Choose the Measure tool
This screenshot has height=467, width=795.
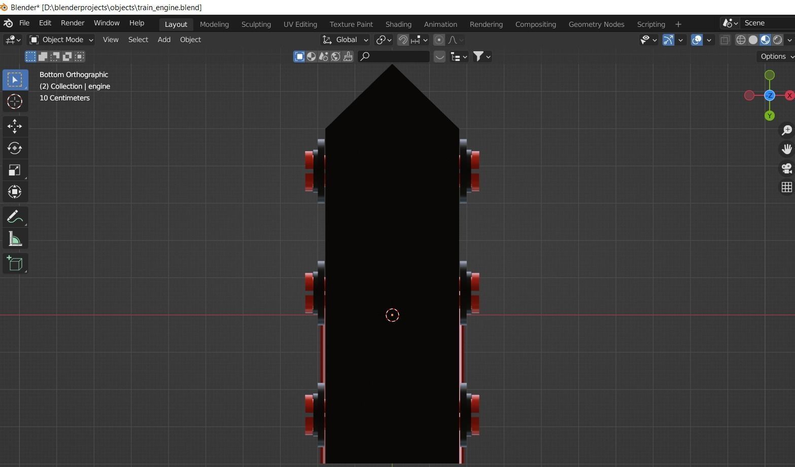coord(15,239)
